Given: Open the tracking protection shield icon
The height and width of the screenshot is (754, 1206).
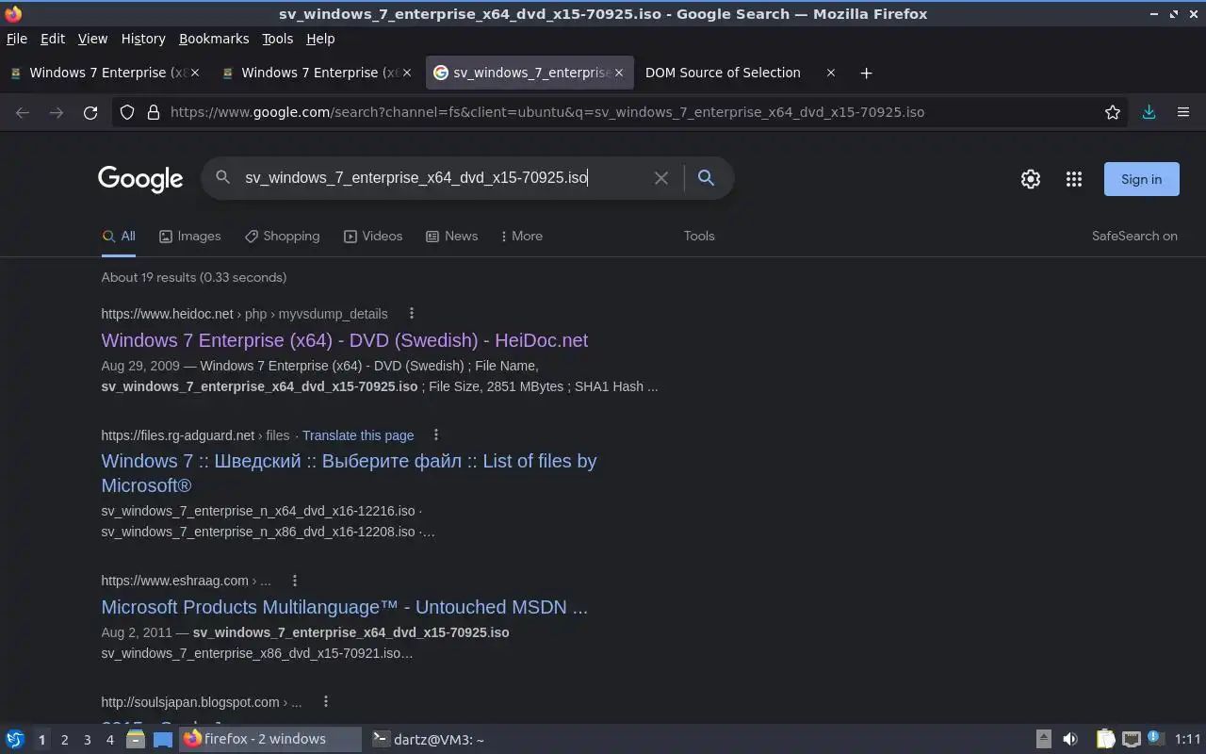Looking at the screenshot, I should pyautogui.click(x=128, y=112).
